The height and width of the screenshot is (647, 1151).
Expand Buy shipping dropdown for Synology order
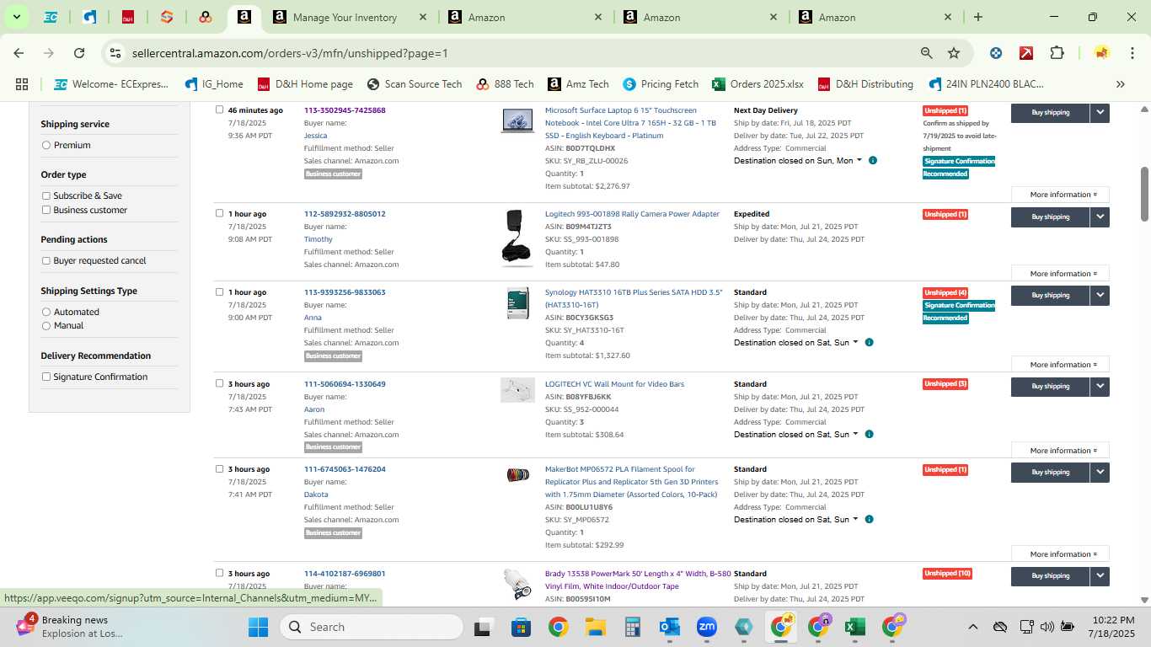pos(1100,295)
